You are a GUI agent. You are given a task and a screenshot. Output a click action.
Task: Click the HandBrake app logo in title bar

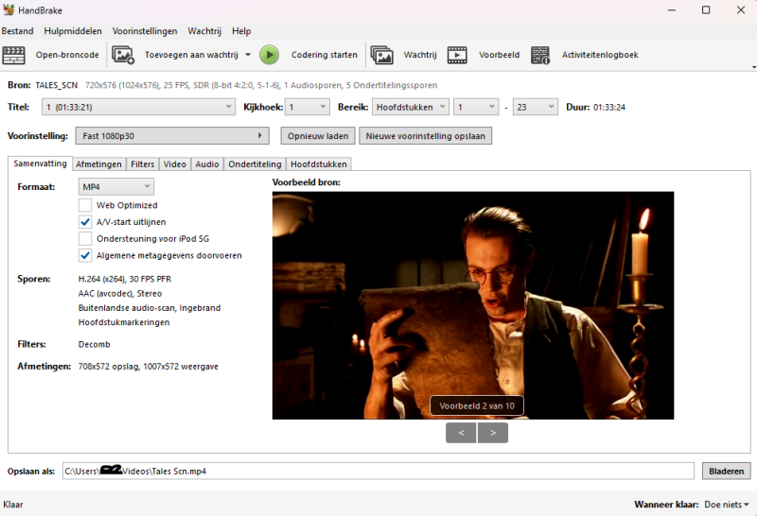click(9, 9)
